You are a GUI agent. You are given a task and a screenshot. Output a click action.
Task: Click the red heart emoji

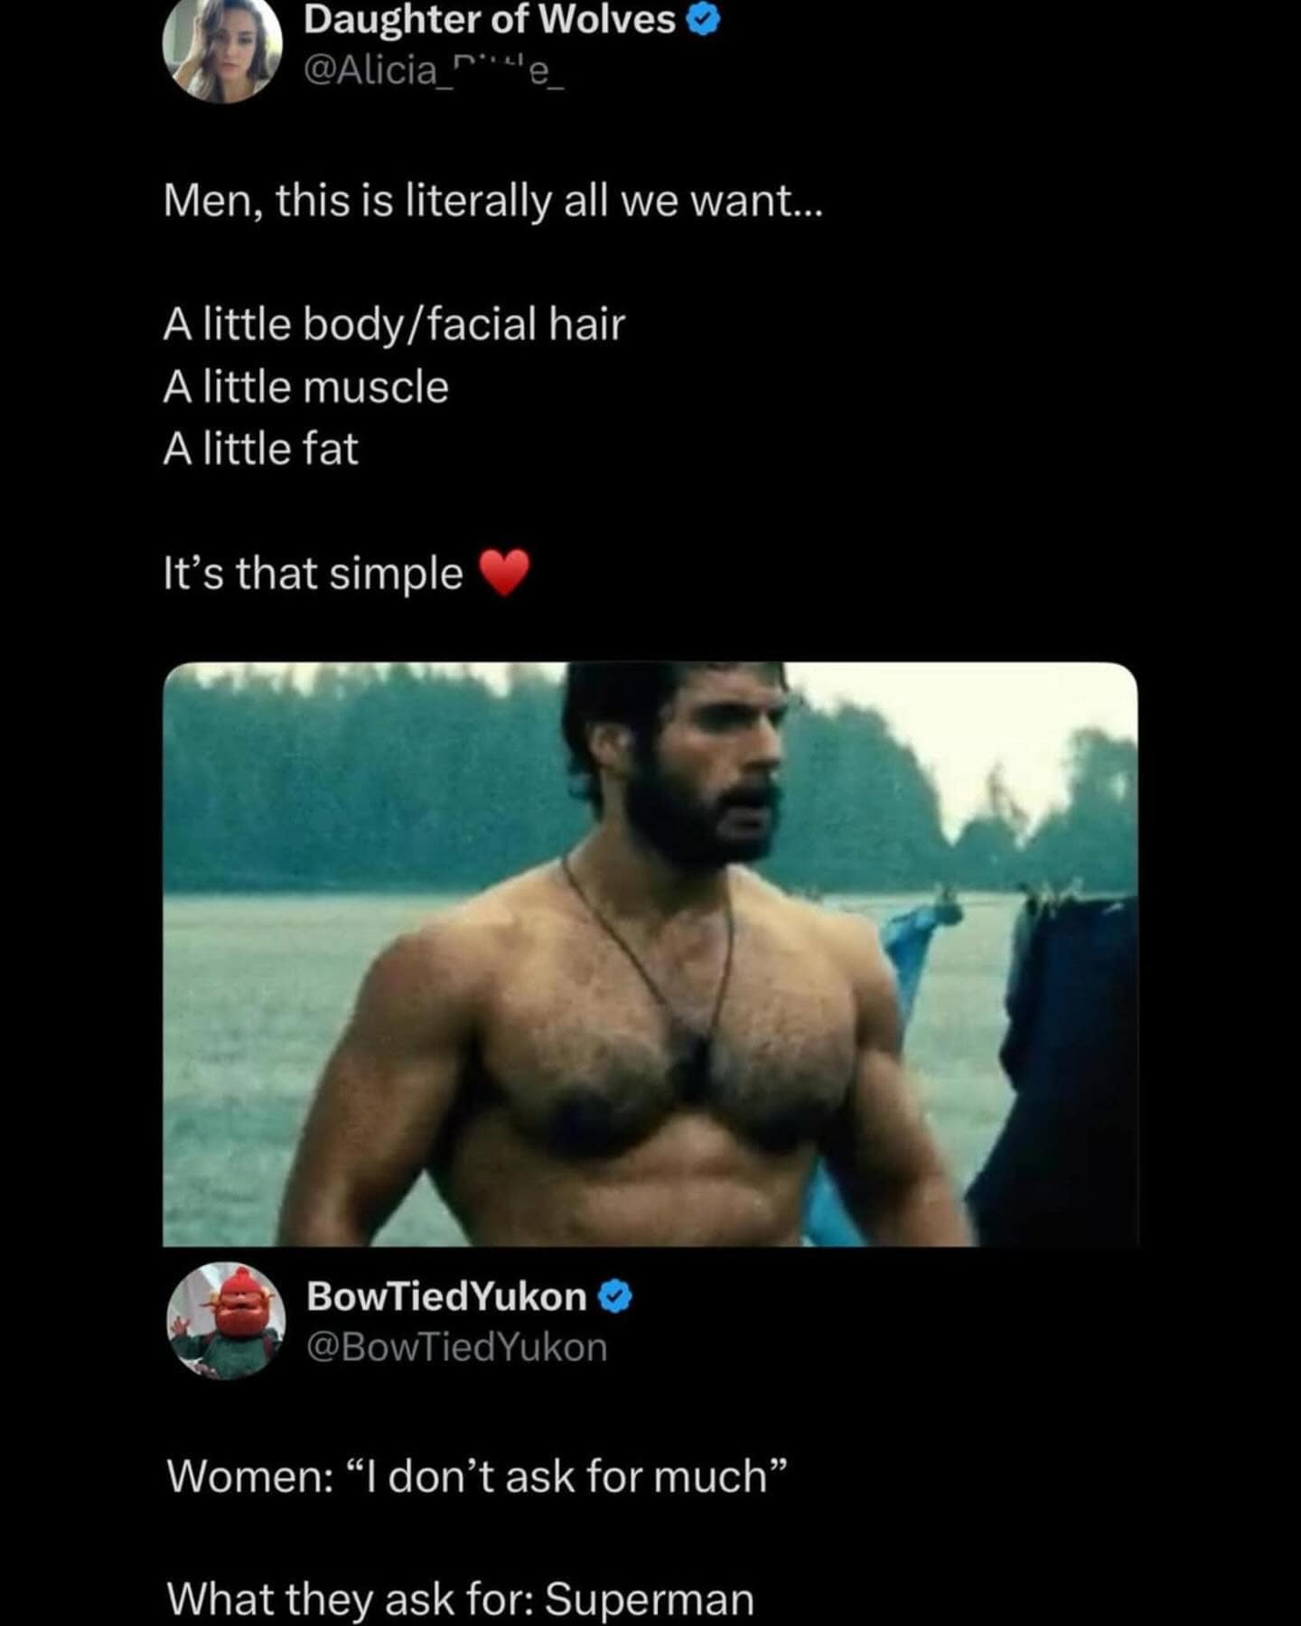coord(503,573)
